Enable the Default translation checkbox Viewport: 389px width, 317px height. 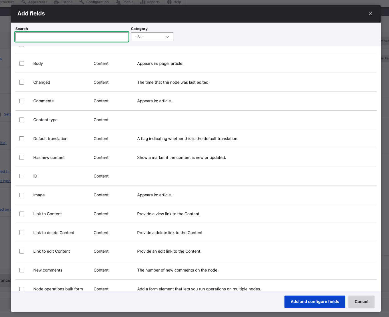coord(22,139)
